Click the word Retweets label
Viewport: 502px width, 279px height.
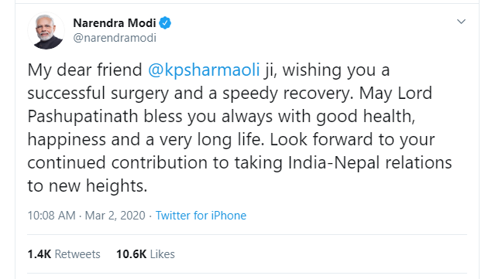[x=77, y=254]
